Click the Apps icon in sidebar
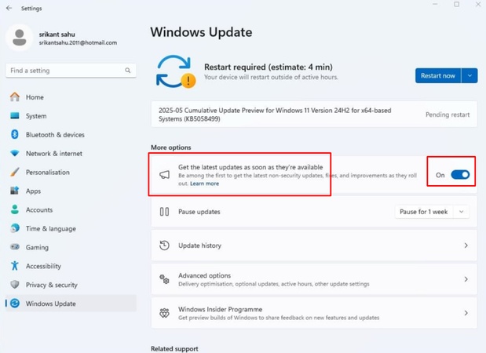486x353 pixels. click(x=15, y=191)
